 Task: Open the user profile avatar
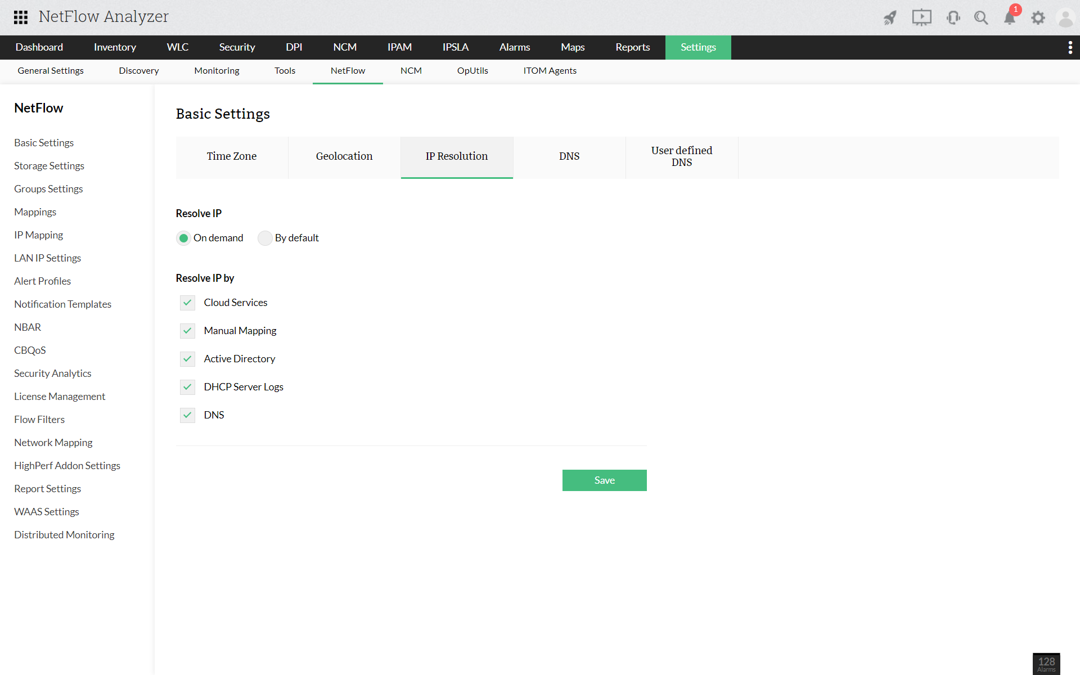(x=1065, y=18)
